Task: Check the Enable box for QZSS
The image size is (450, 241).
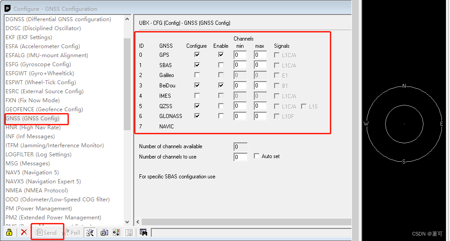Action: pyautogui.click(x=220, y=106)
